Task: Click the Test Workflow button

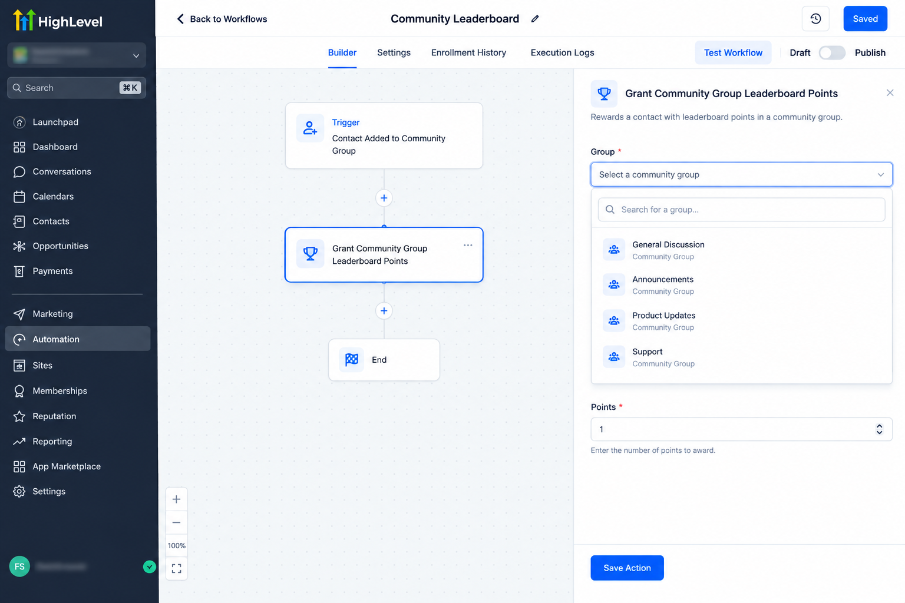Action: pyautogui.click(x=733, y=52)
